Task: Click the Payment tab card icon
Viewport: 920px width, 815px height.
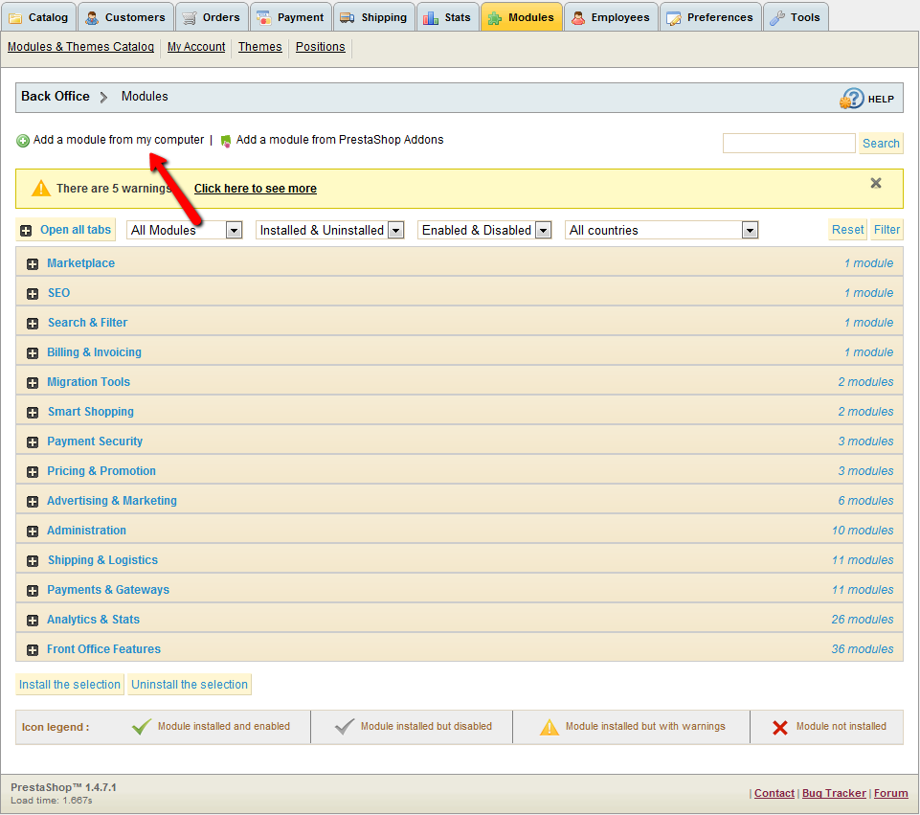Action: point(264,18)
